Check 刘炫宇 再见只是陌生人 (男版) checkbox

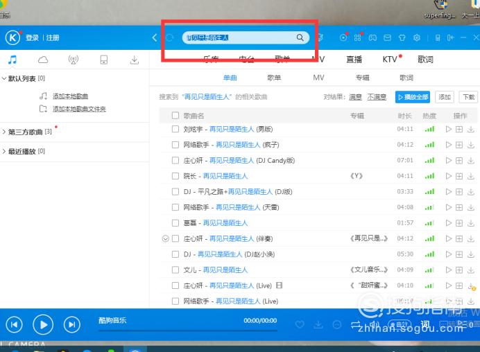pyautogui.click(x=175, y=129)
